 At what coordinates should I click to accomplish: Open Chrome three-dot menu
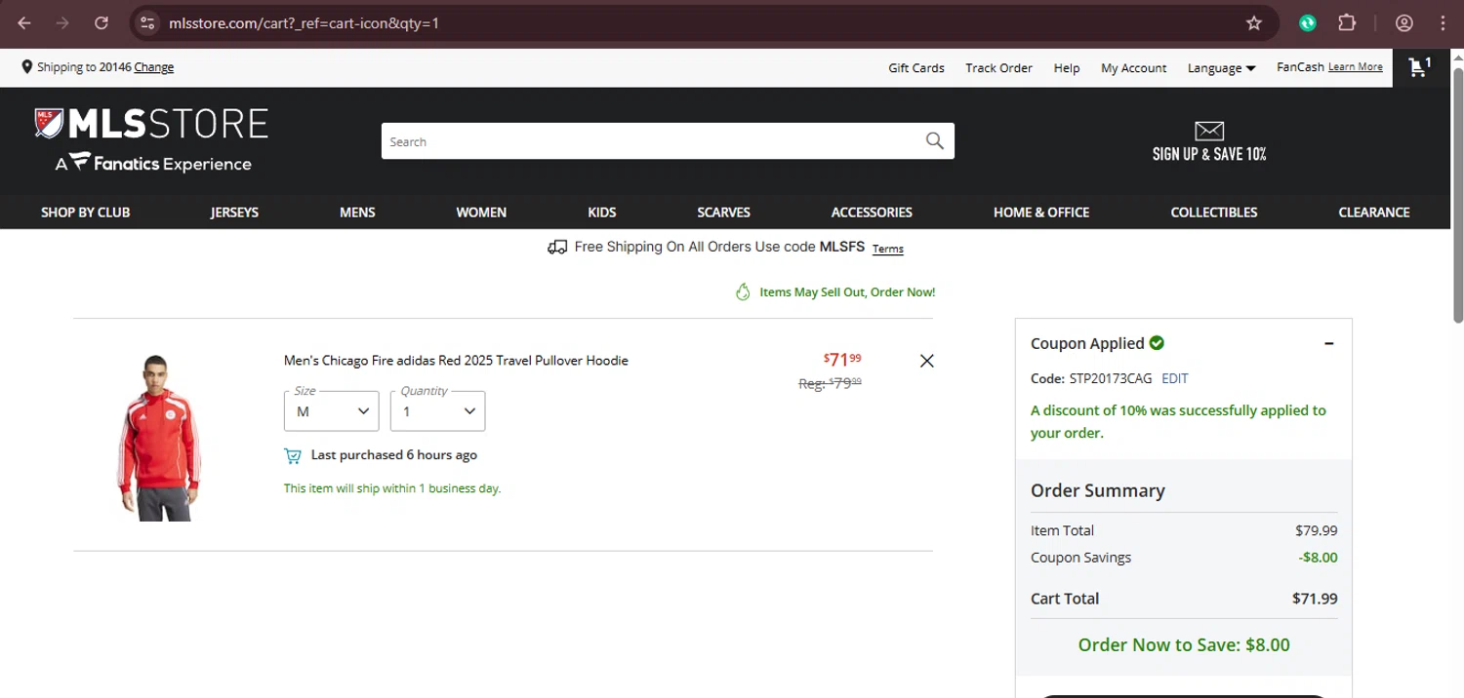pyautogui.click(x=1443, y=23)
